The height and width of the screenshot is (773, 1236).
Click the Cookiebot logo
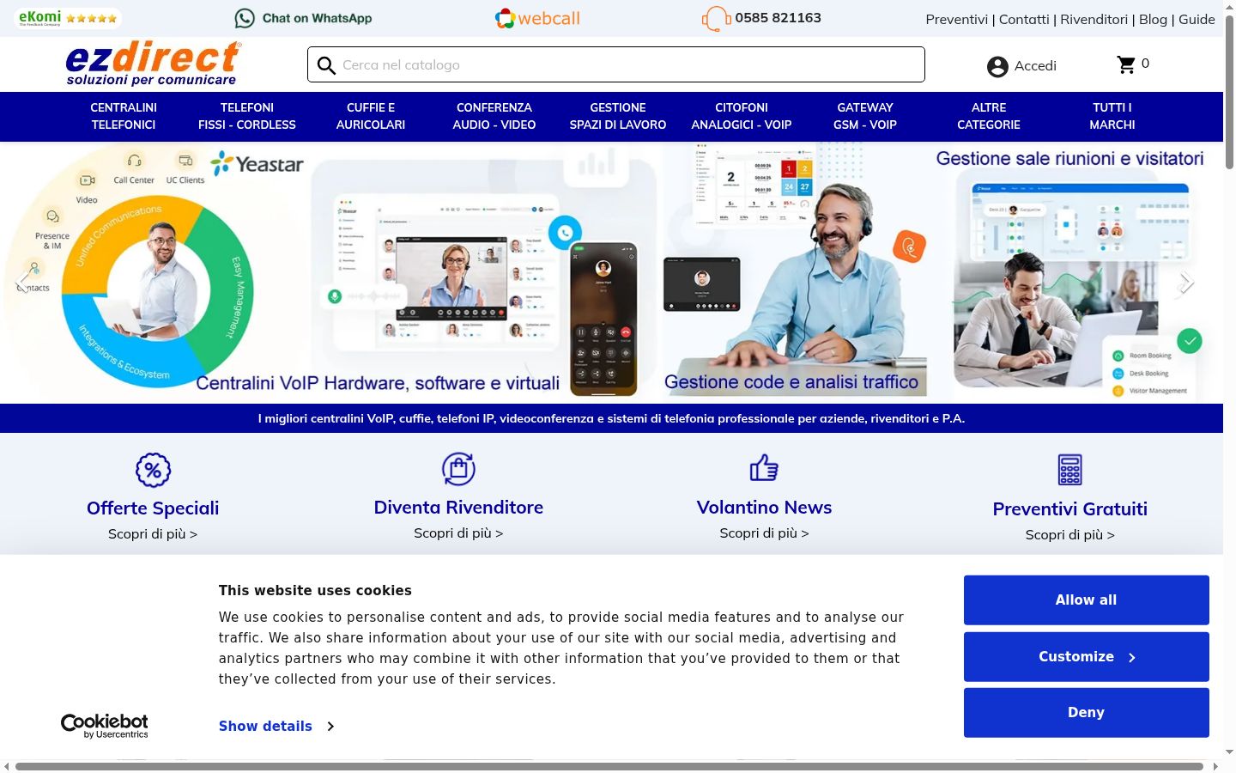coord(105,726)
